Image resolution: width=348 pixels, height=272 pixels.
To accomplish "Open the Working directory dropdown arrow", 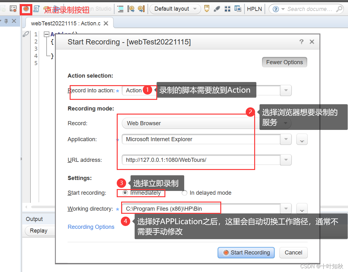I will pos(286,209).
